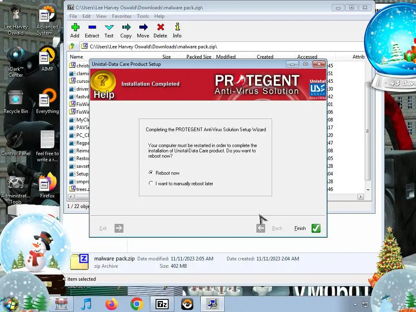Click the up-folder icon beside the 7-Zip path

[72, 46]
